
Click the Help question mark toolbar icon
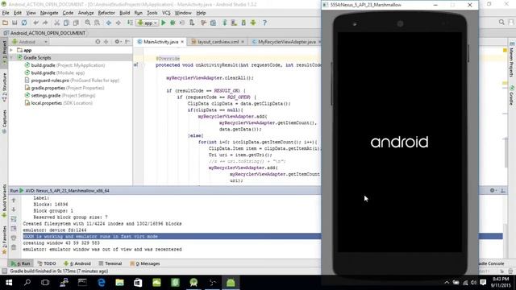[x=264, y=23]
